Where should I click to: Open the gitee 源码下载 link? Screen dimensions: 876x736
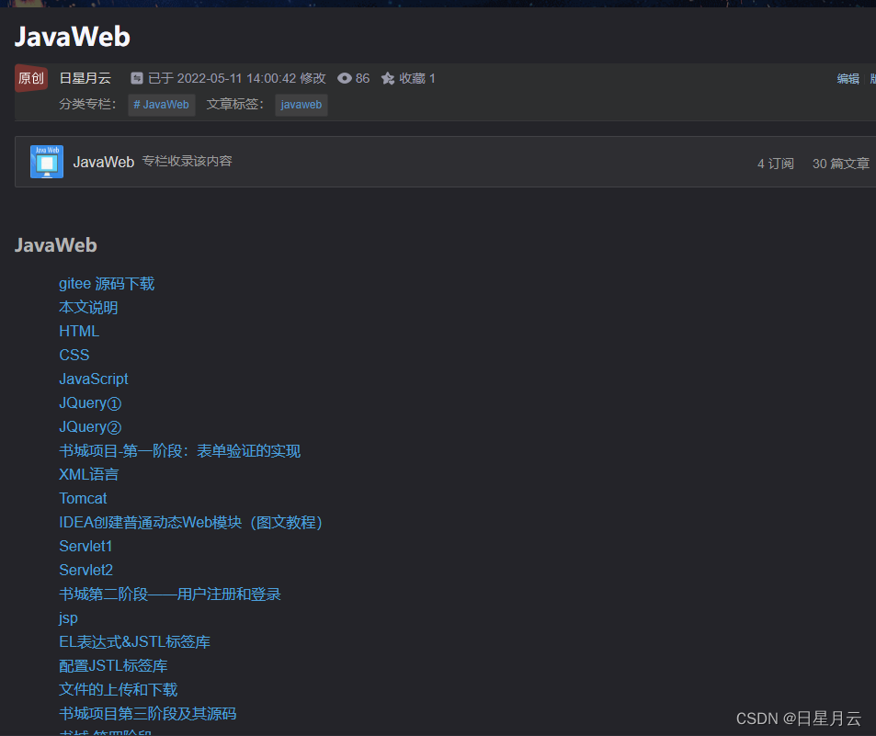[x=107, y=284]
